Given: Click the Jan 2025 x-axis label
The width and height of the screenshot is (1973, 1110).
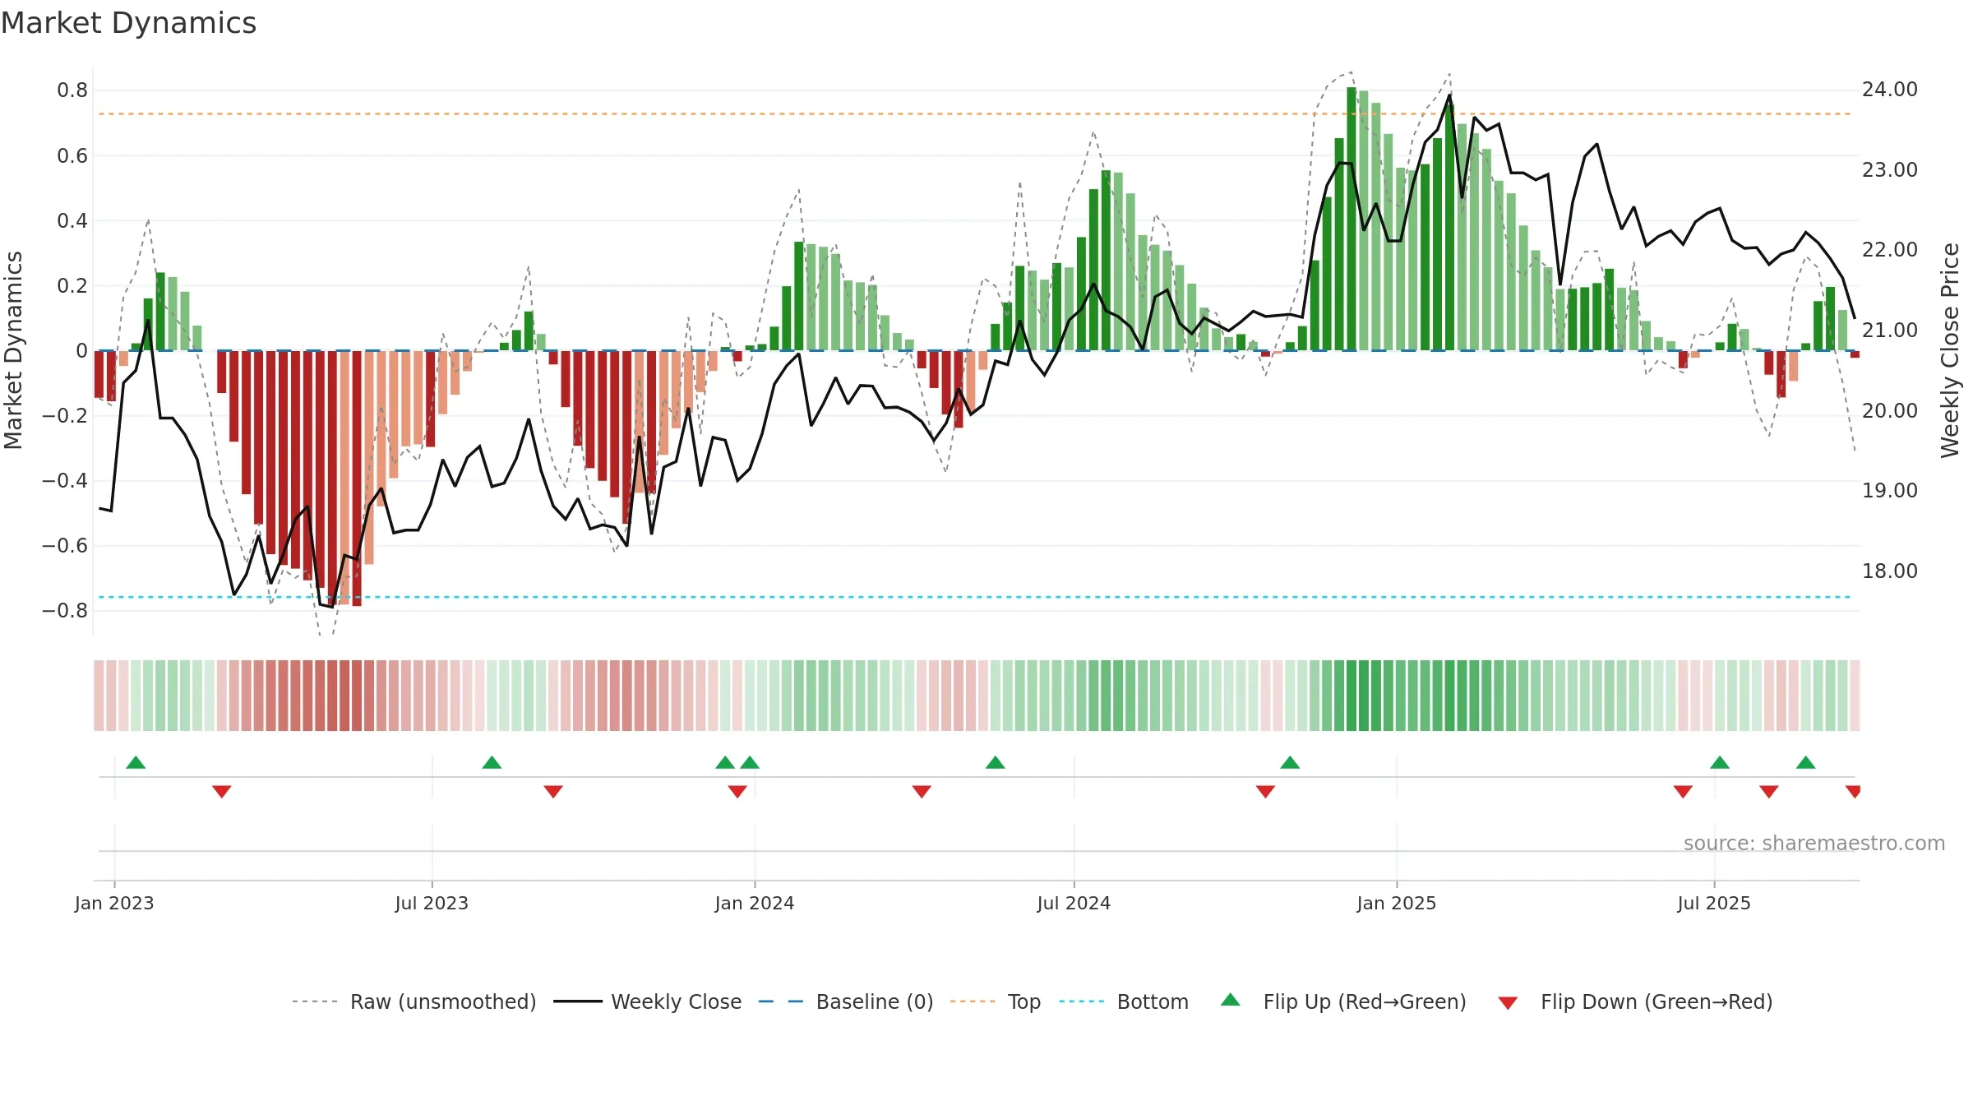Looking at the screenshot, I should [x=1397, y=903].
